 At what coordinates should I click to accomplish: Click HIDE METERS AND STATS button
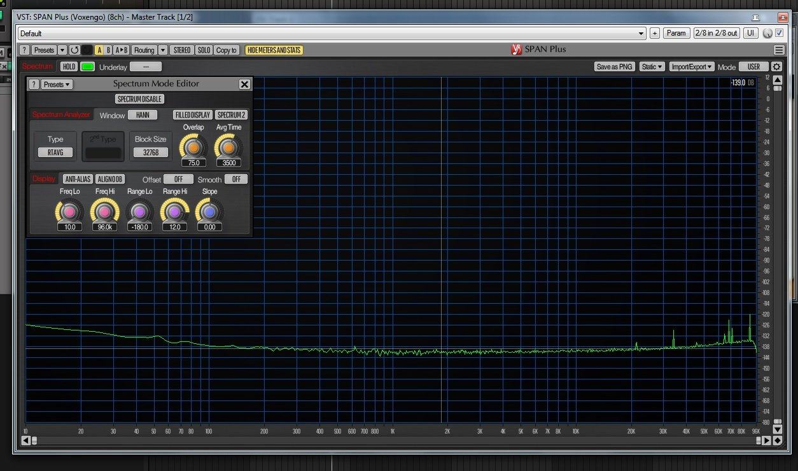tap(274, 50)
